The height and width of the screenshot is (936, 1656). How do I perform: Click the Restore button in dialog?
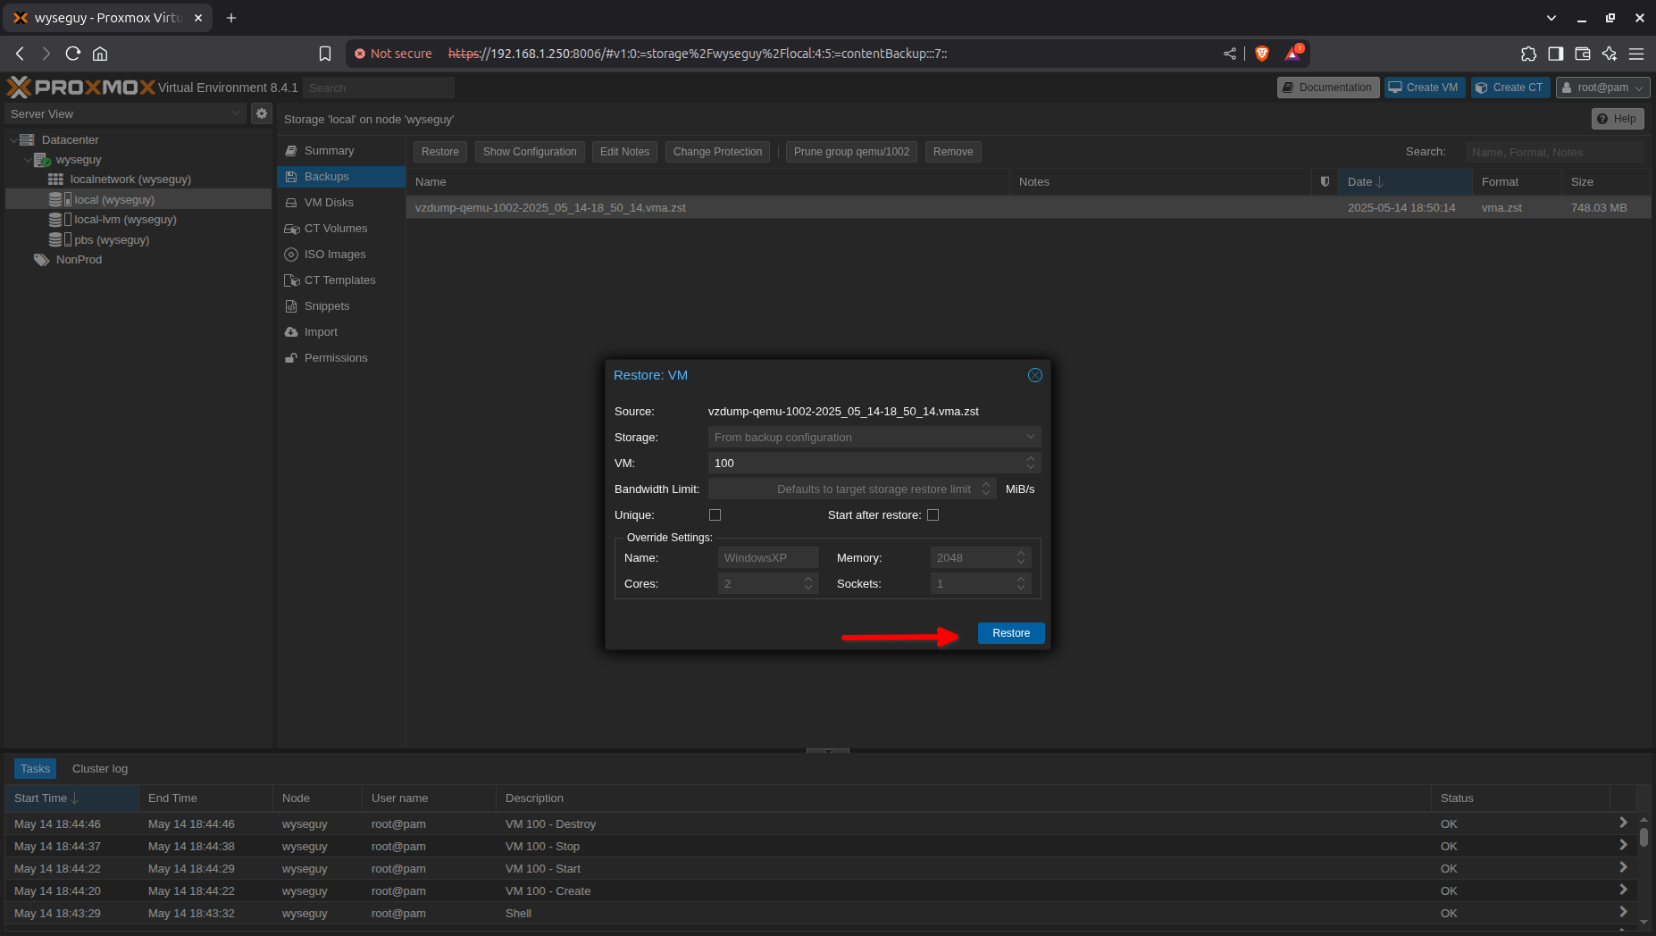(1011, 633)
